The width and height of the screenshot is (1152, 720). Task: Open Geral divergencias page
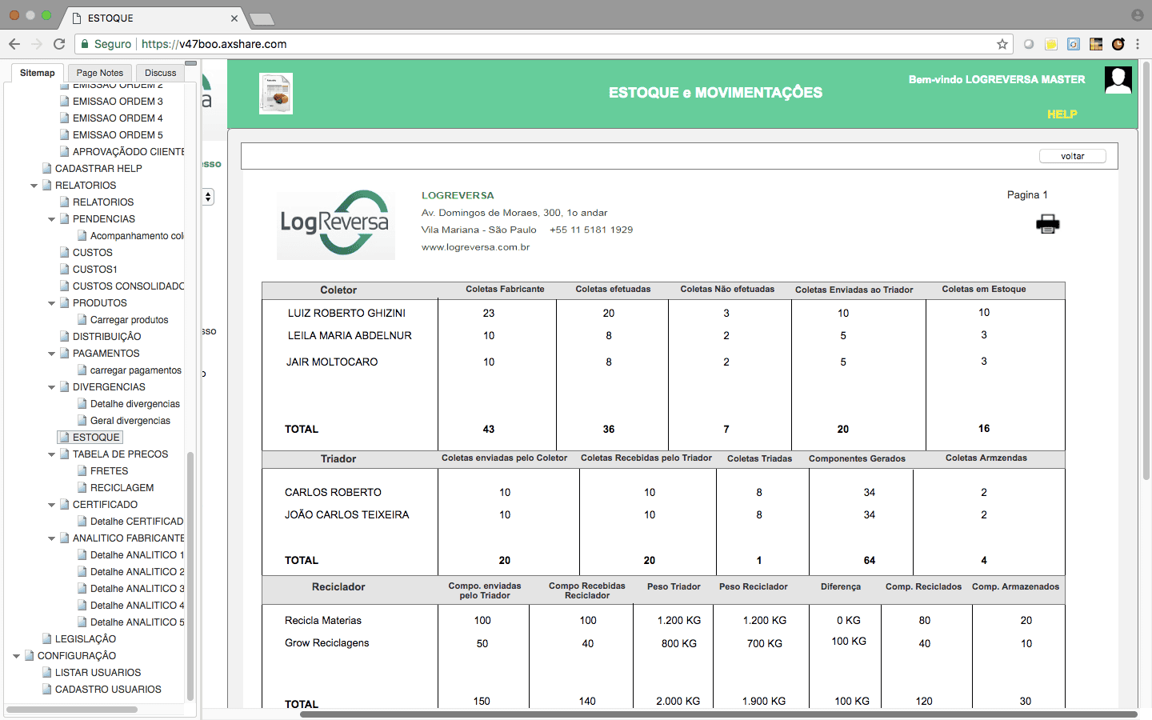click(130, 421)
